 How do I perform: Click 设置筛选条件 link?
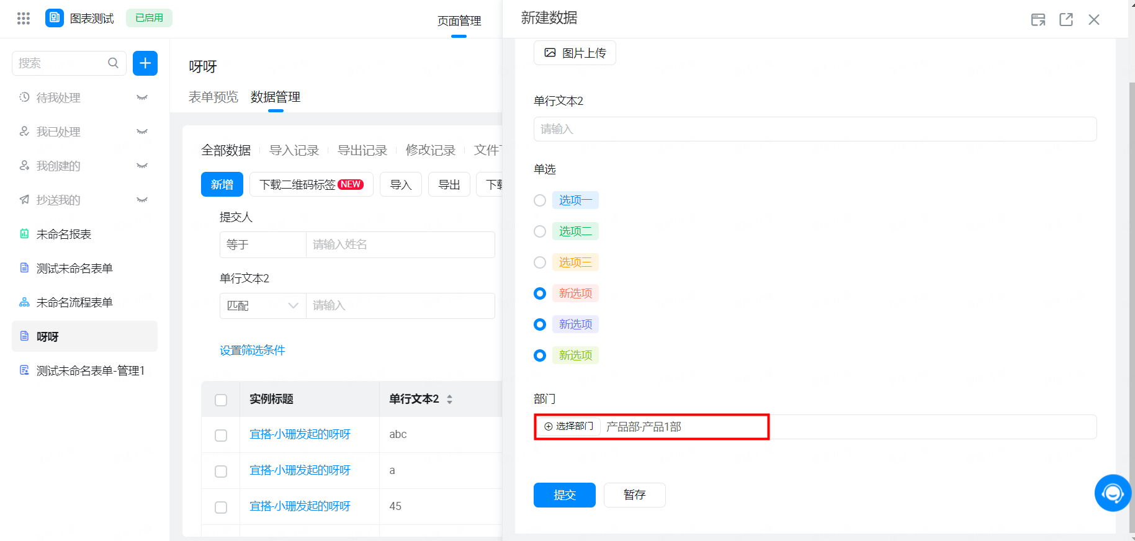point(253,351)
